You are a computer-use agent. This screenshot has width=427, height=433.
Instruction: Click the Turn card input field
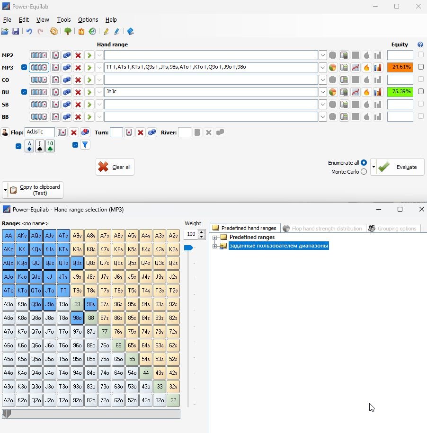[x=116, y=133]
